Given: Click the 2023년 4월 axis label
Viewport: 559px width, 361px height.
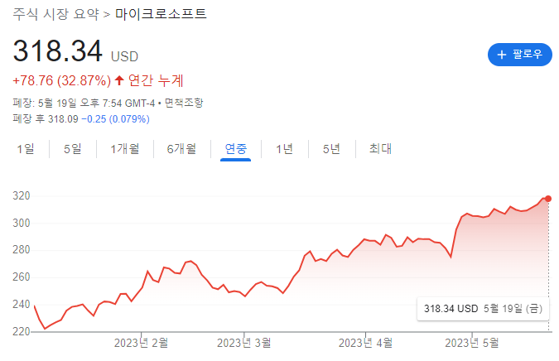Looking at the screenshot, I should coord(366,343).
